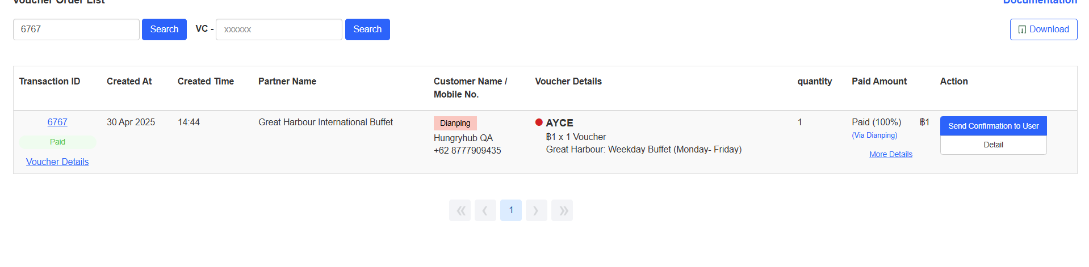Click the red dot beside AYCE
The width and height of the screenshot is (1089, 267).
(539, 122)
